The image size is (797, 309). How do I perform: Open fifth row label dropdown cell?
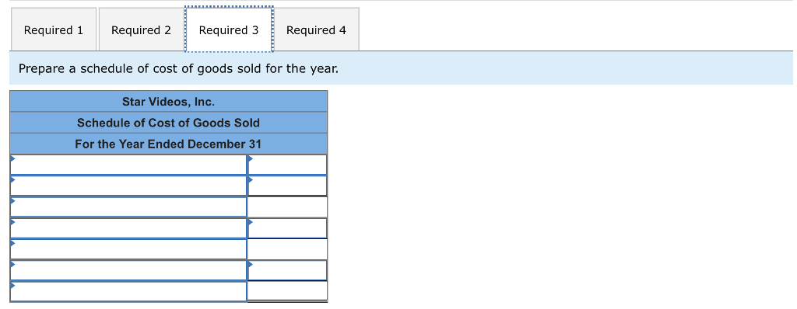(128, 249)
